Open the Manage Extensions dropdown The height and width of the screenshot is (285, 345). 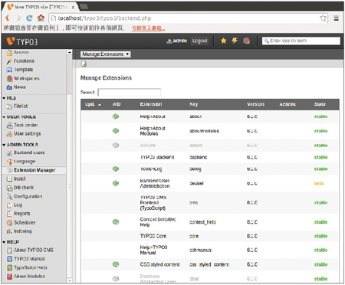[x=106, y=54]
